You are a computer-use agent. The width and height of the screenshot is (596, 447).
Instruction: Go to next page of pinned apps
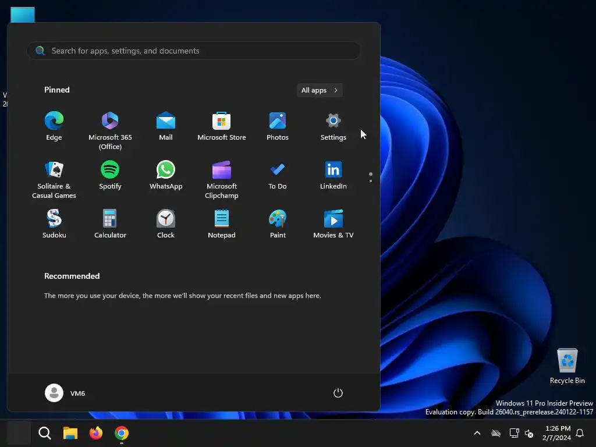coord(371,181)
